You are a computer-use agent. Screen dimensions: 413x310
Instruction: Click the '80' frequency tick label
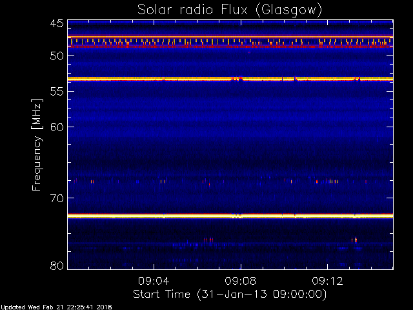(x=57, y=265)
